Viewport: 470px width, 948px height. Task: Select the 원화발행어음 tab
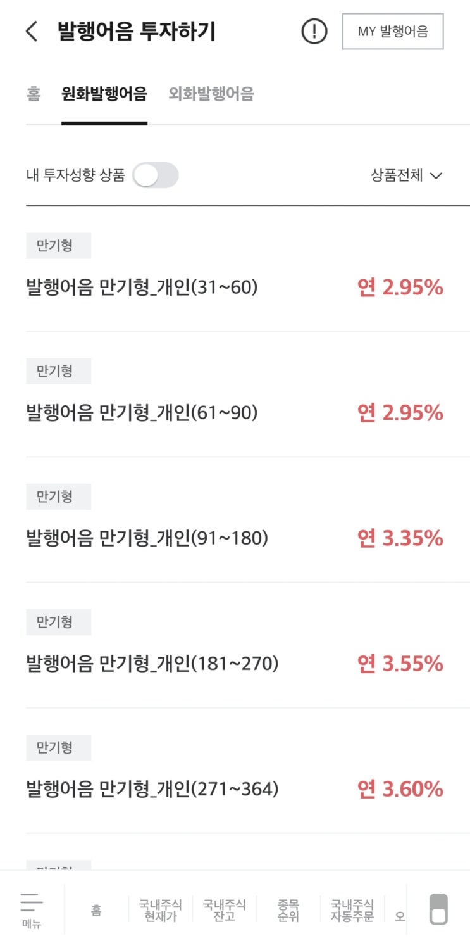pos(104,94)
